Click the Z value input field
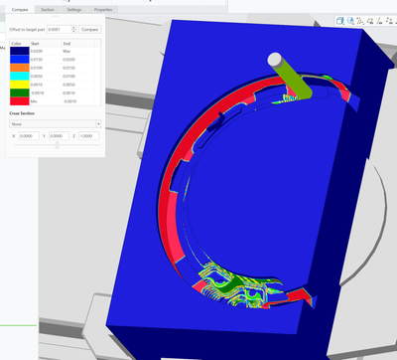This screenshot has width=397, height=360. click(88, 136)
